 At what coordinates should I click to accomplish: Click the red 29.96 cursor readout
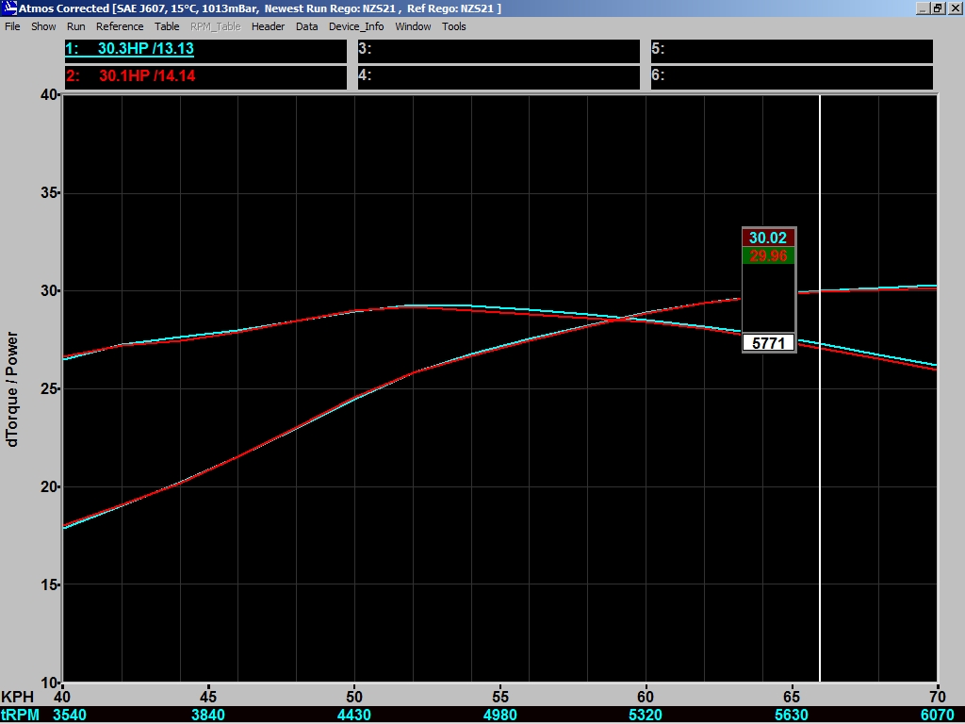click(768, 255)
